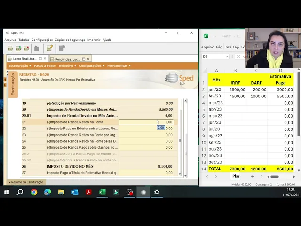Select Excel row 7 header

pos(204,122)
